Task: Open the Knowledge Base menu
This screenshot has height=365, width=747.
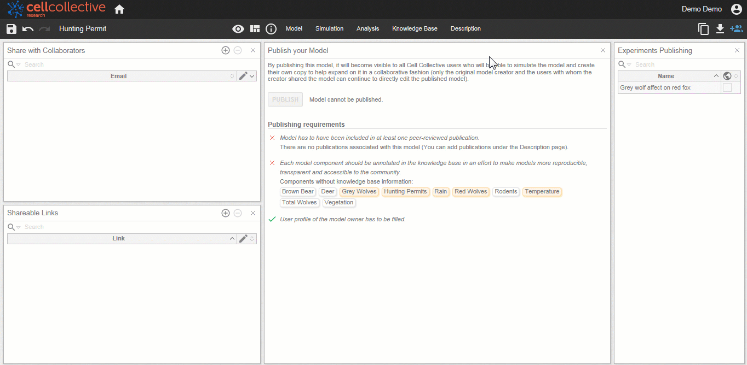Action: (415, 29)
